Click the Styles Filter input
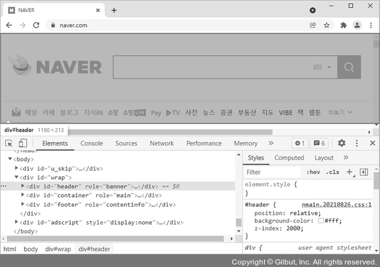The height and width of the screenshot is (267, 380). coord(272,172)
